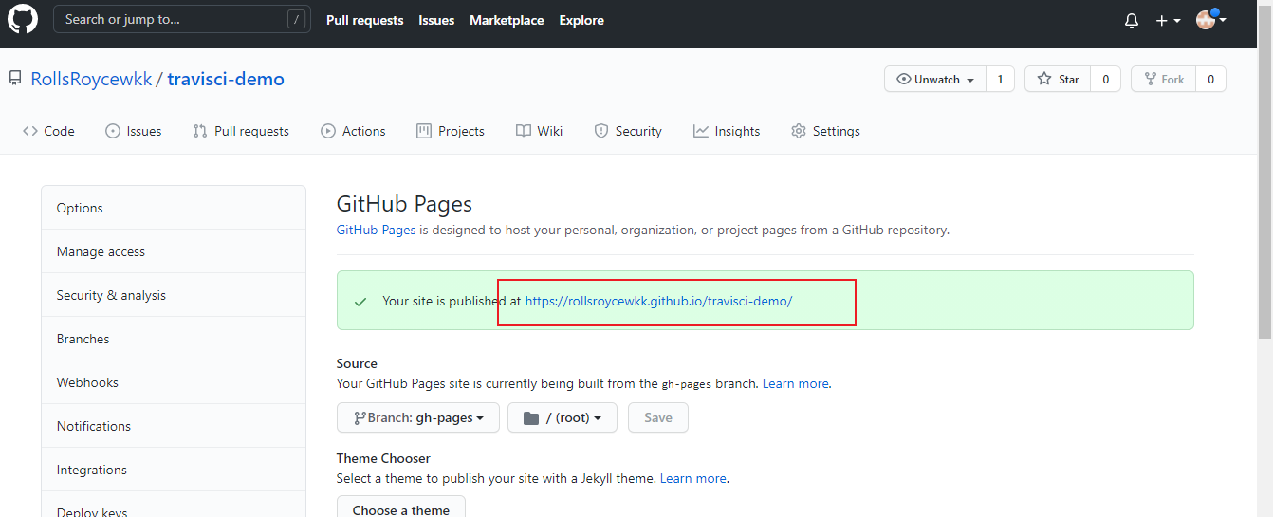Select Manage access in sidebar
The height and width of the screenshot is (517, 1273).
[174, 251]
